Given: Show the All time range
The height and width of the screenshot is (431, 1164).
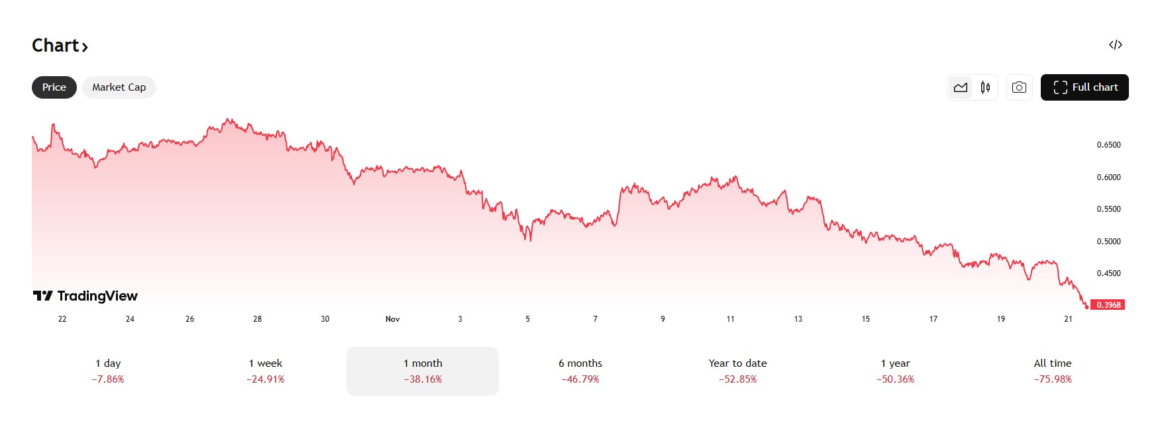Looking at the screenshot, I should pyautogui.click(x=1053, y=371).
